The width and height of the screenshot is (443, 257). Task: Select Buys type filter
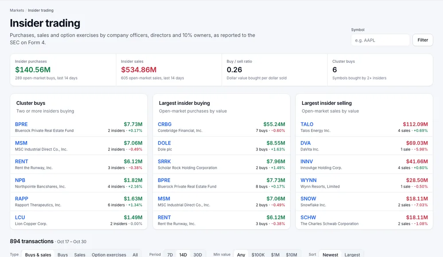pyautogui.click(x=62, y=254)
